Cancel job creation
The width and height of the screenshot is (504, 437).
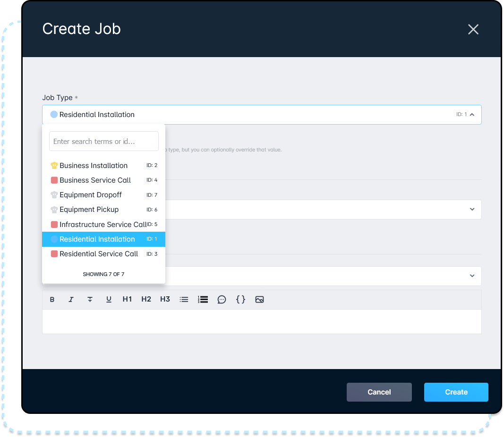(379, 392)
